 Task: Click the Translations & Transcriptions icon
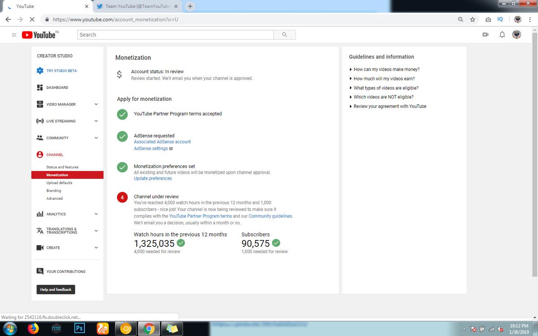pos(40,231)
